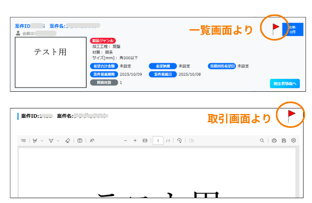Image resolution: width=312 pixels, height=203 pixels.
Task: Open the blue 案件ID link on list card
Action: [30, 26]
